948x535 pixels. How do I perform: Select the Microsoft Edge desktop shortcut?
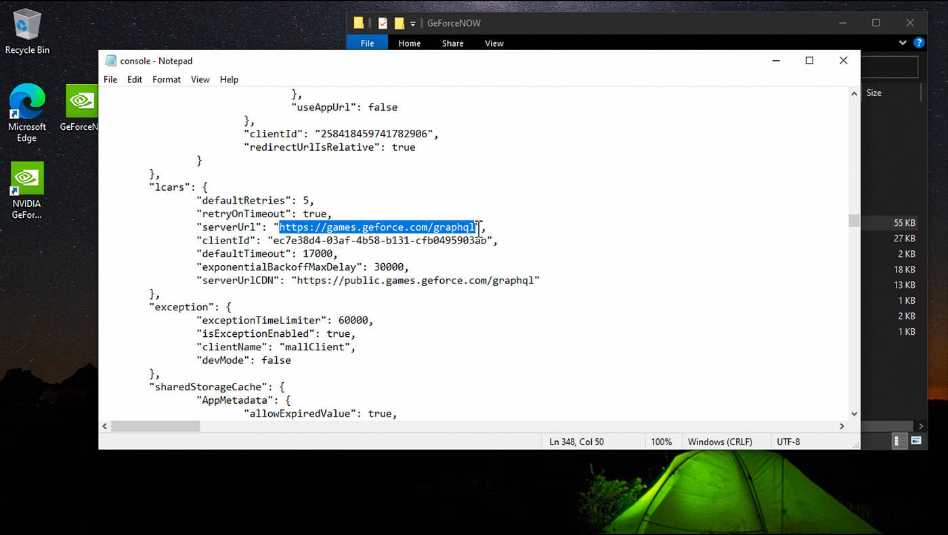tap(27, 113)
